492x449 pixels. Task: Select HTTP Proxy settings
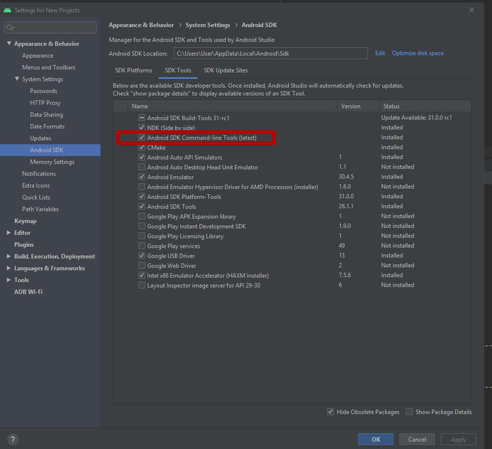45,102
